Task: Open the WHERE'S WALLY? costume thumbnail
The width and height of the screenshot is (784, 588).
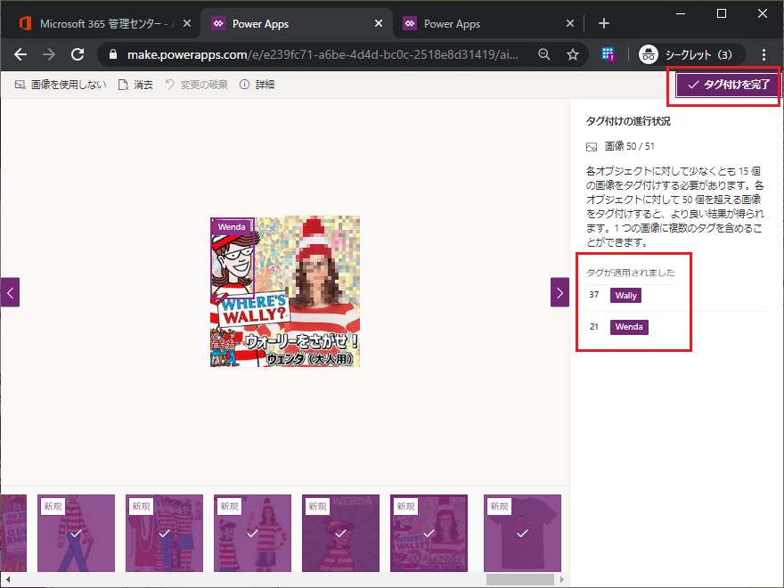Action: [x=429, y=533]
